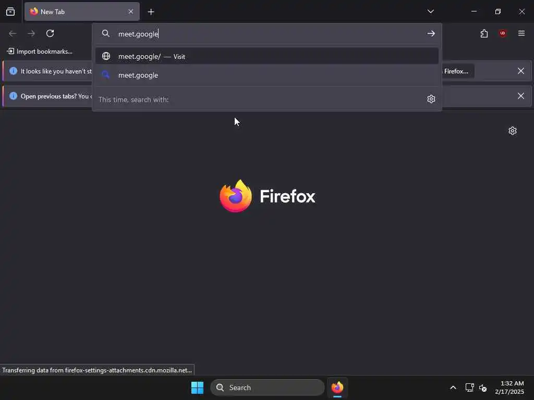Click the Go arrow in the address bar

point(431,33)
